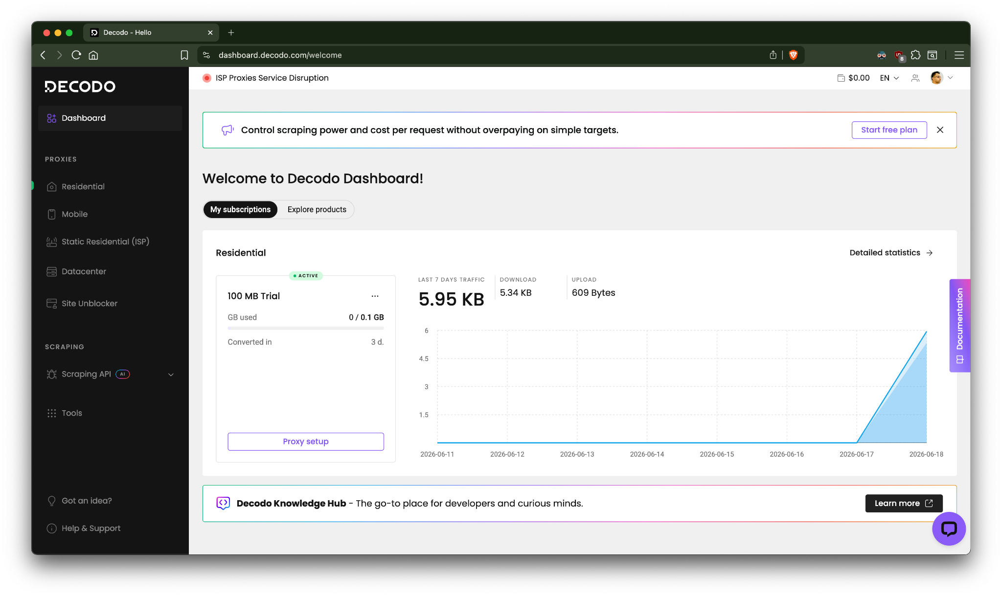Open a new browser tab

pyautogui.click(x=231, y=33)
